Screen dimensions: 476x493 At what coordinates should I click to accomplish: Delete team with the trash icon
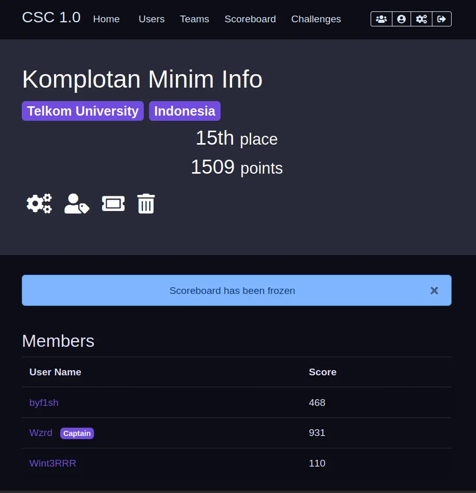[146, 204]
